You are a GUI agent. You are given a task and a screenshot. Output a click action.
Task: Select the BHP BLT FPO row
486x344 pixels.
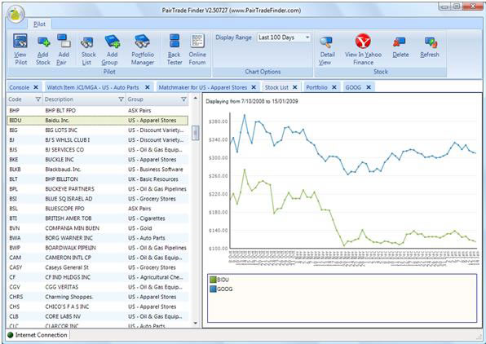97,110
